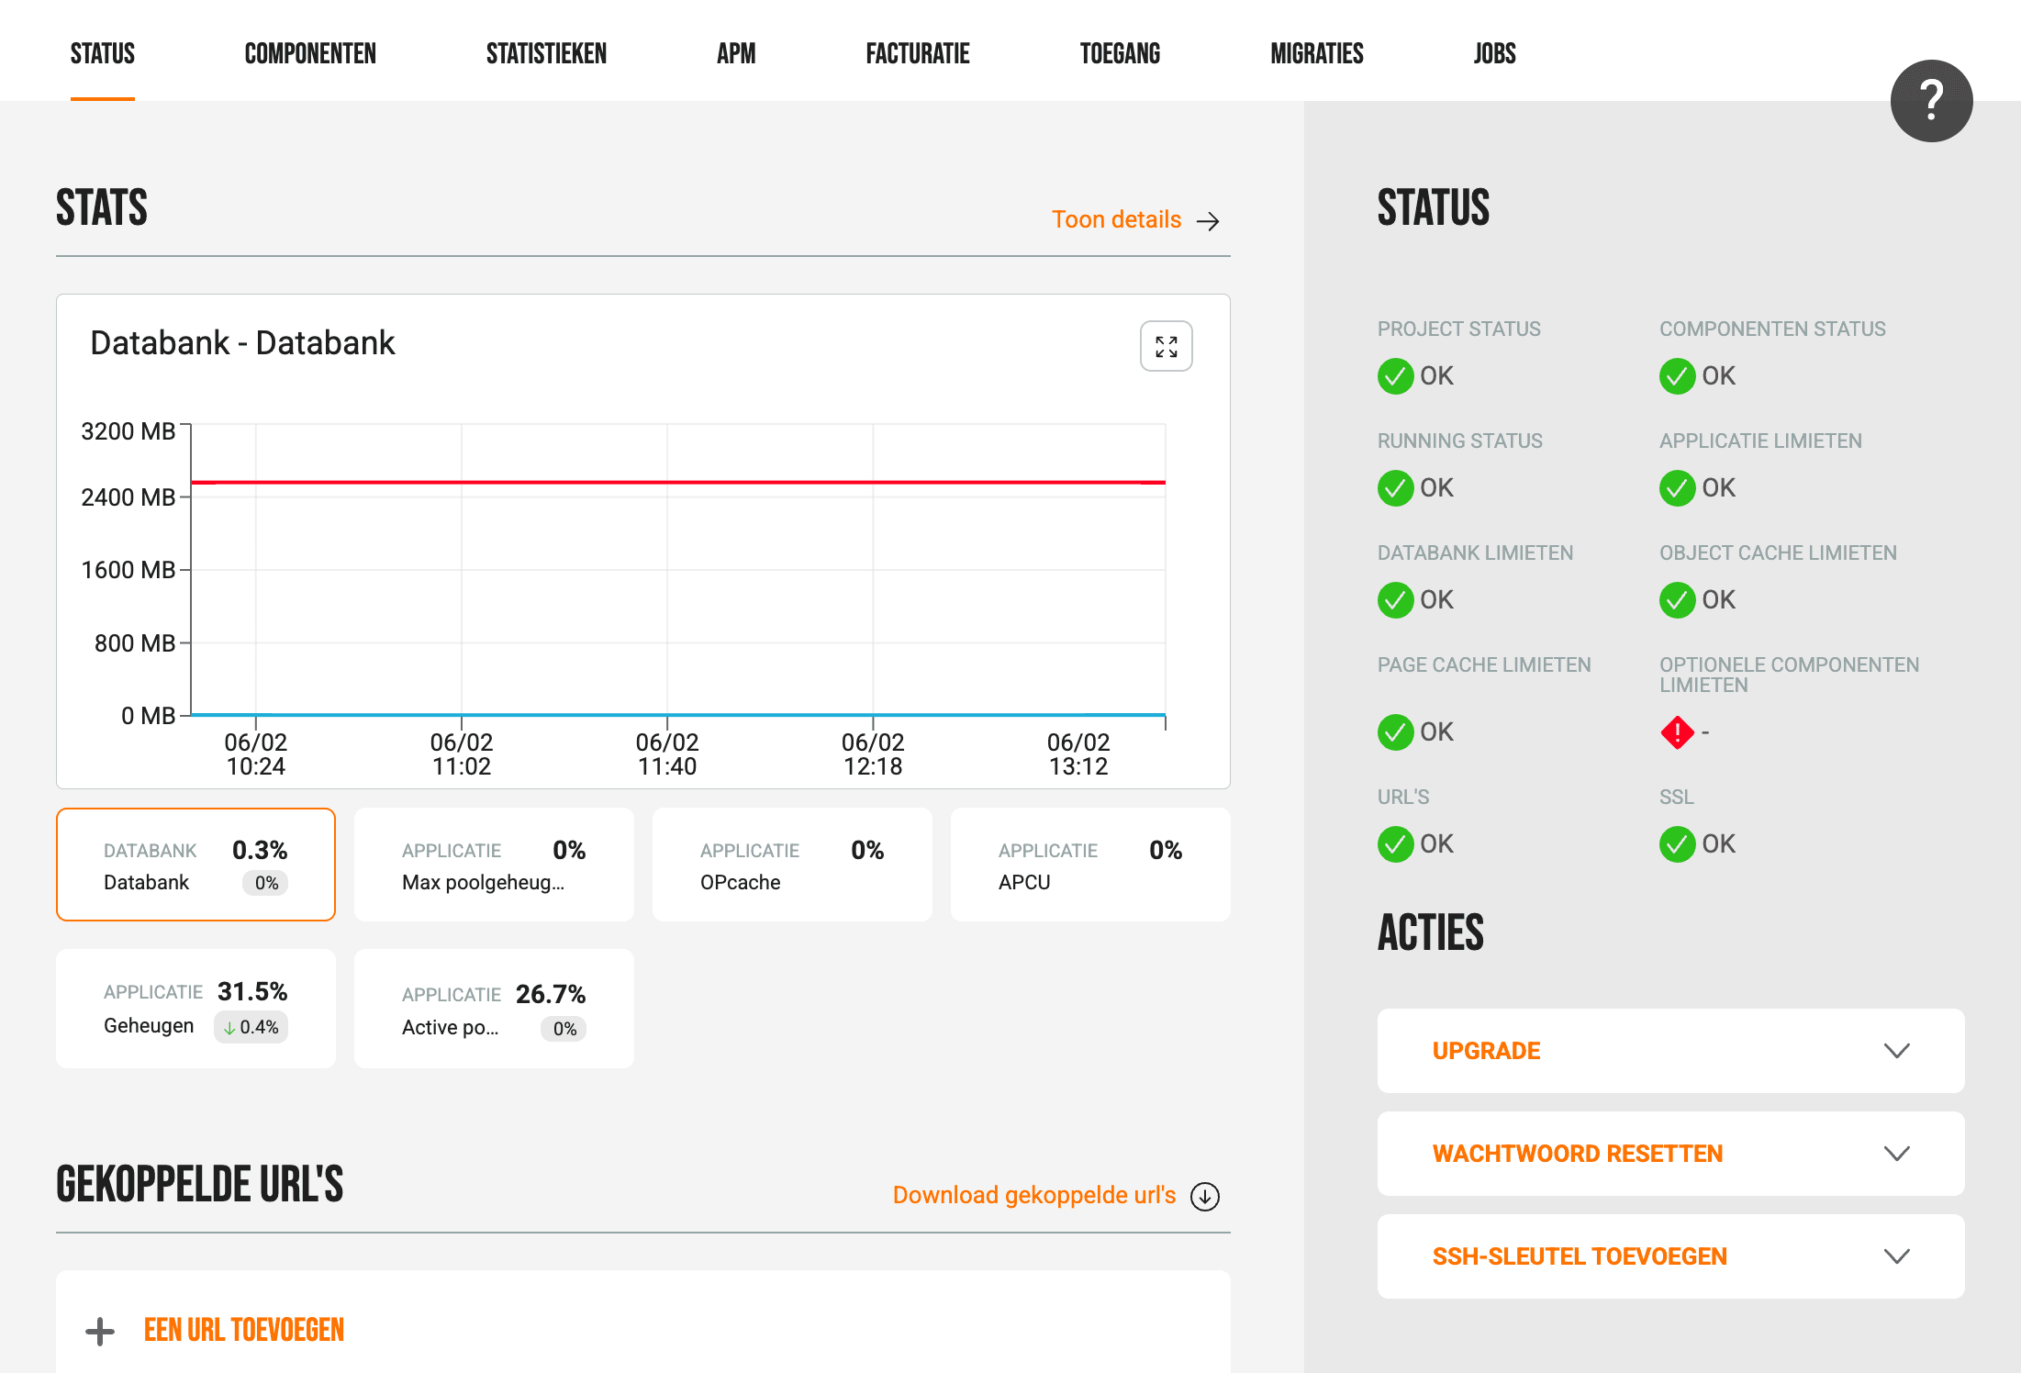Click the arrow next to Toon details
This screenshot has width=2021, height=1373.
1208,221
